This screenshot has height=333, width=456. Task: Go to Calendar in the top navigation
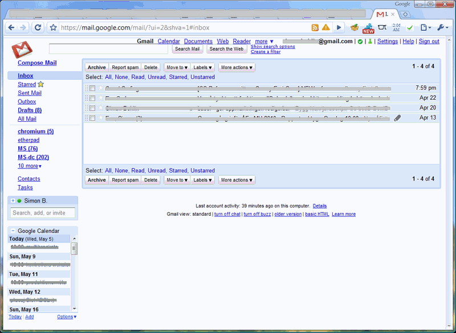point(169,42)
